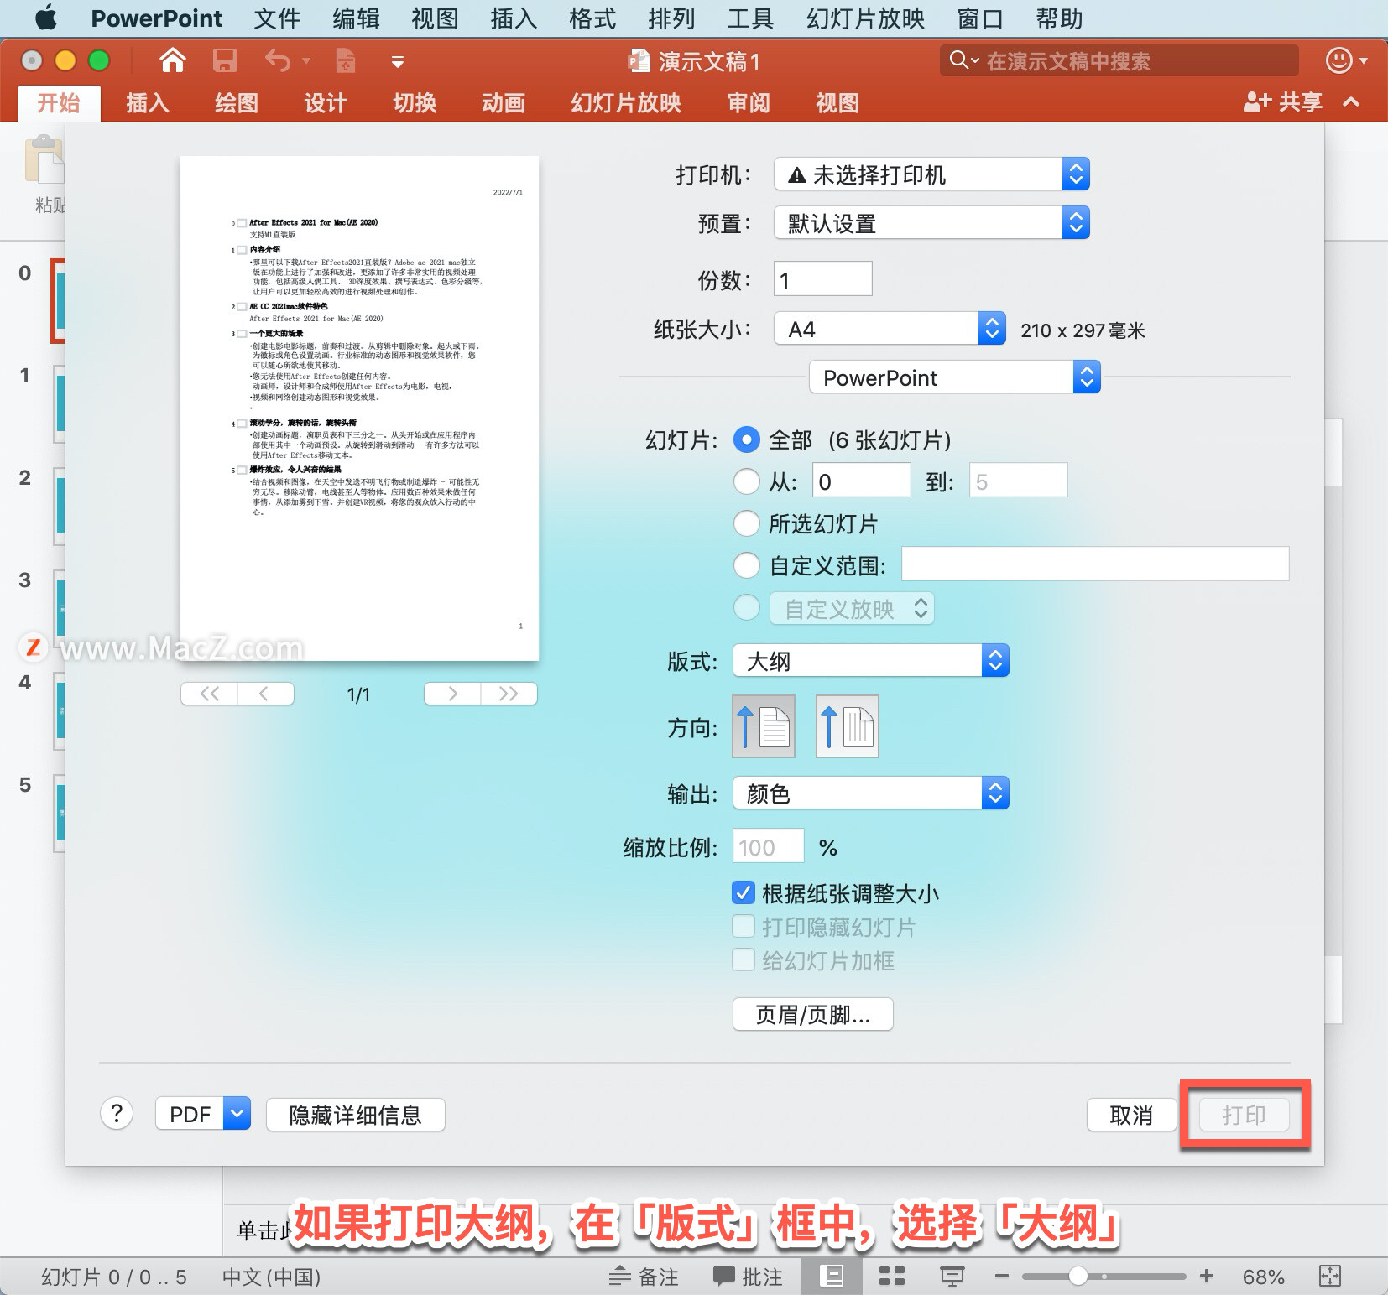Select the All slides radio button

(x=747, y=439)
